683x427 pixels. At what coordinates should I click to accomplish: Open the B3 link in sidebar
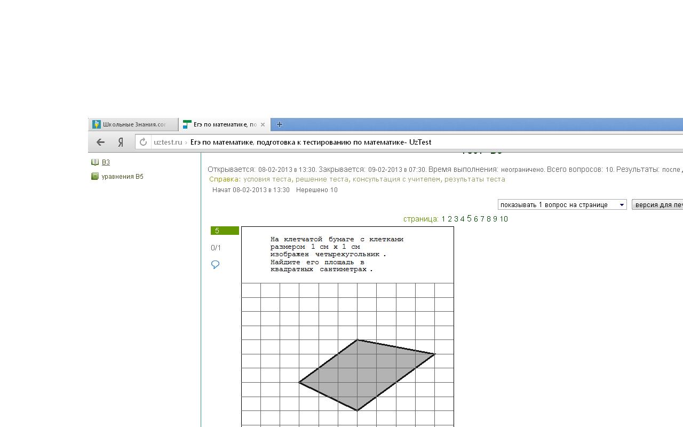[106, 162]
